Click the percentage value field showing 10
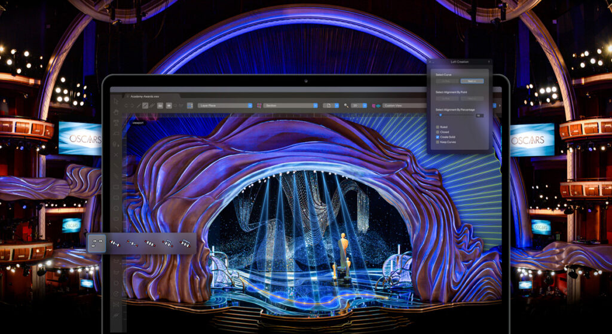The height and width of the screenshot is (334, 612). [480, 115]
